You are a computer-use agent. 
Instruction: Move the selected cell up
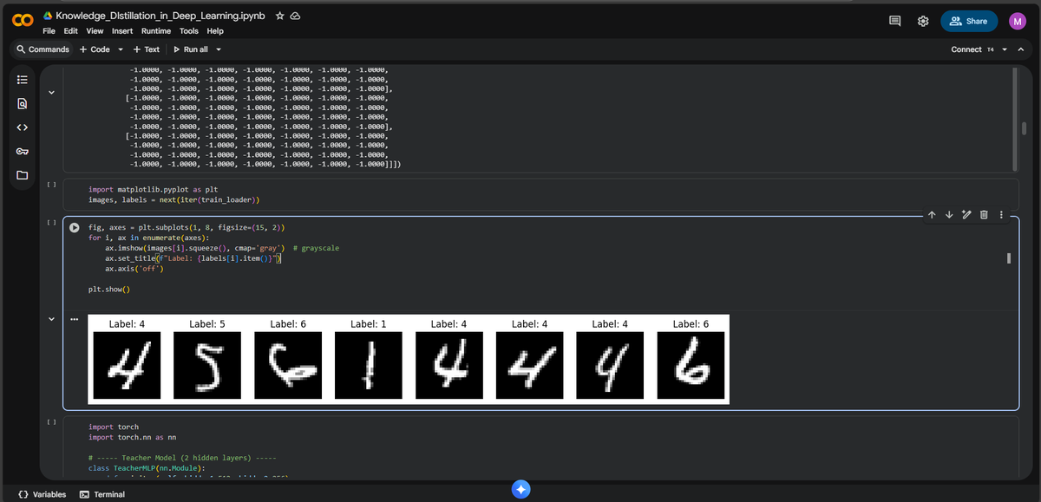tap(930, 213)
